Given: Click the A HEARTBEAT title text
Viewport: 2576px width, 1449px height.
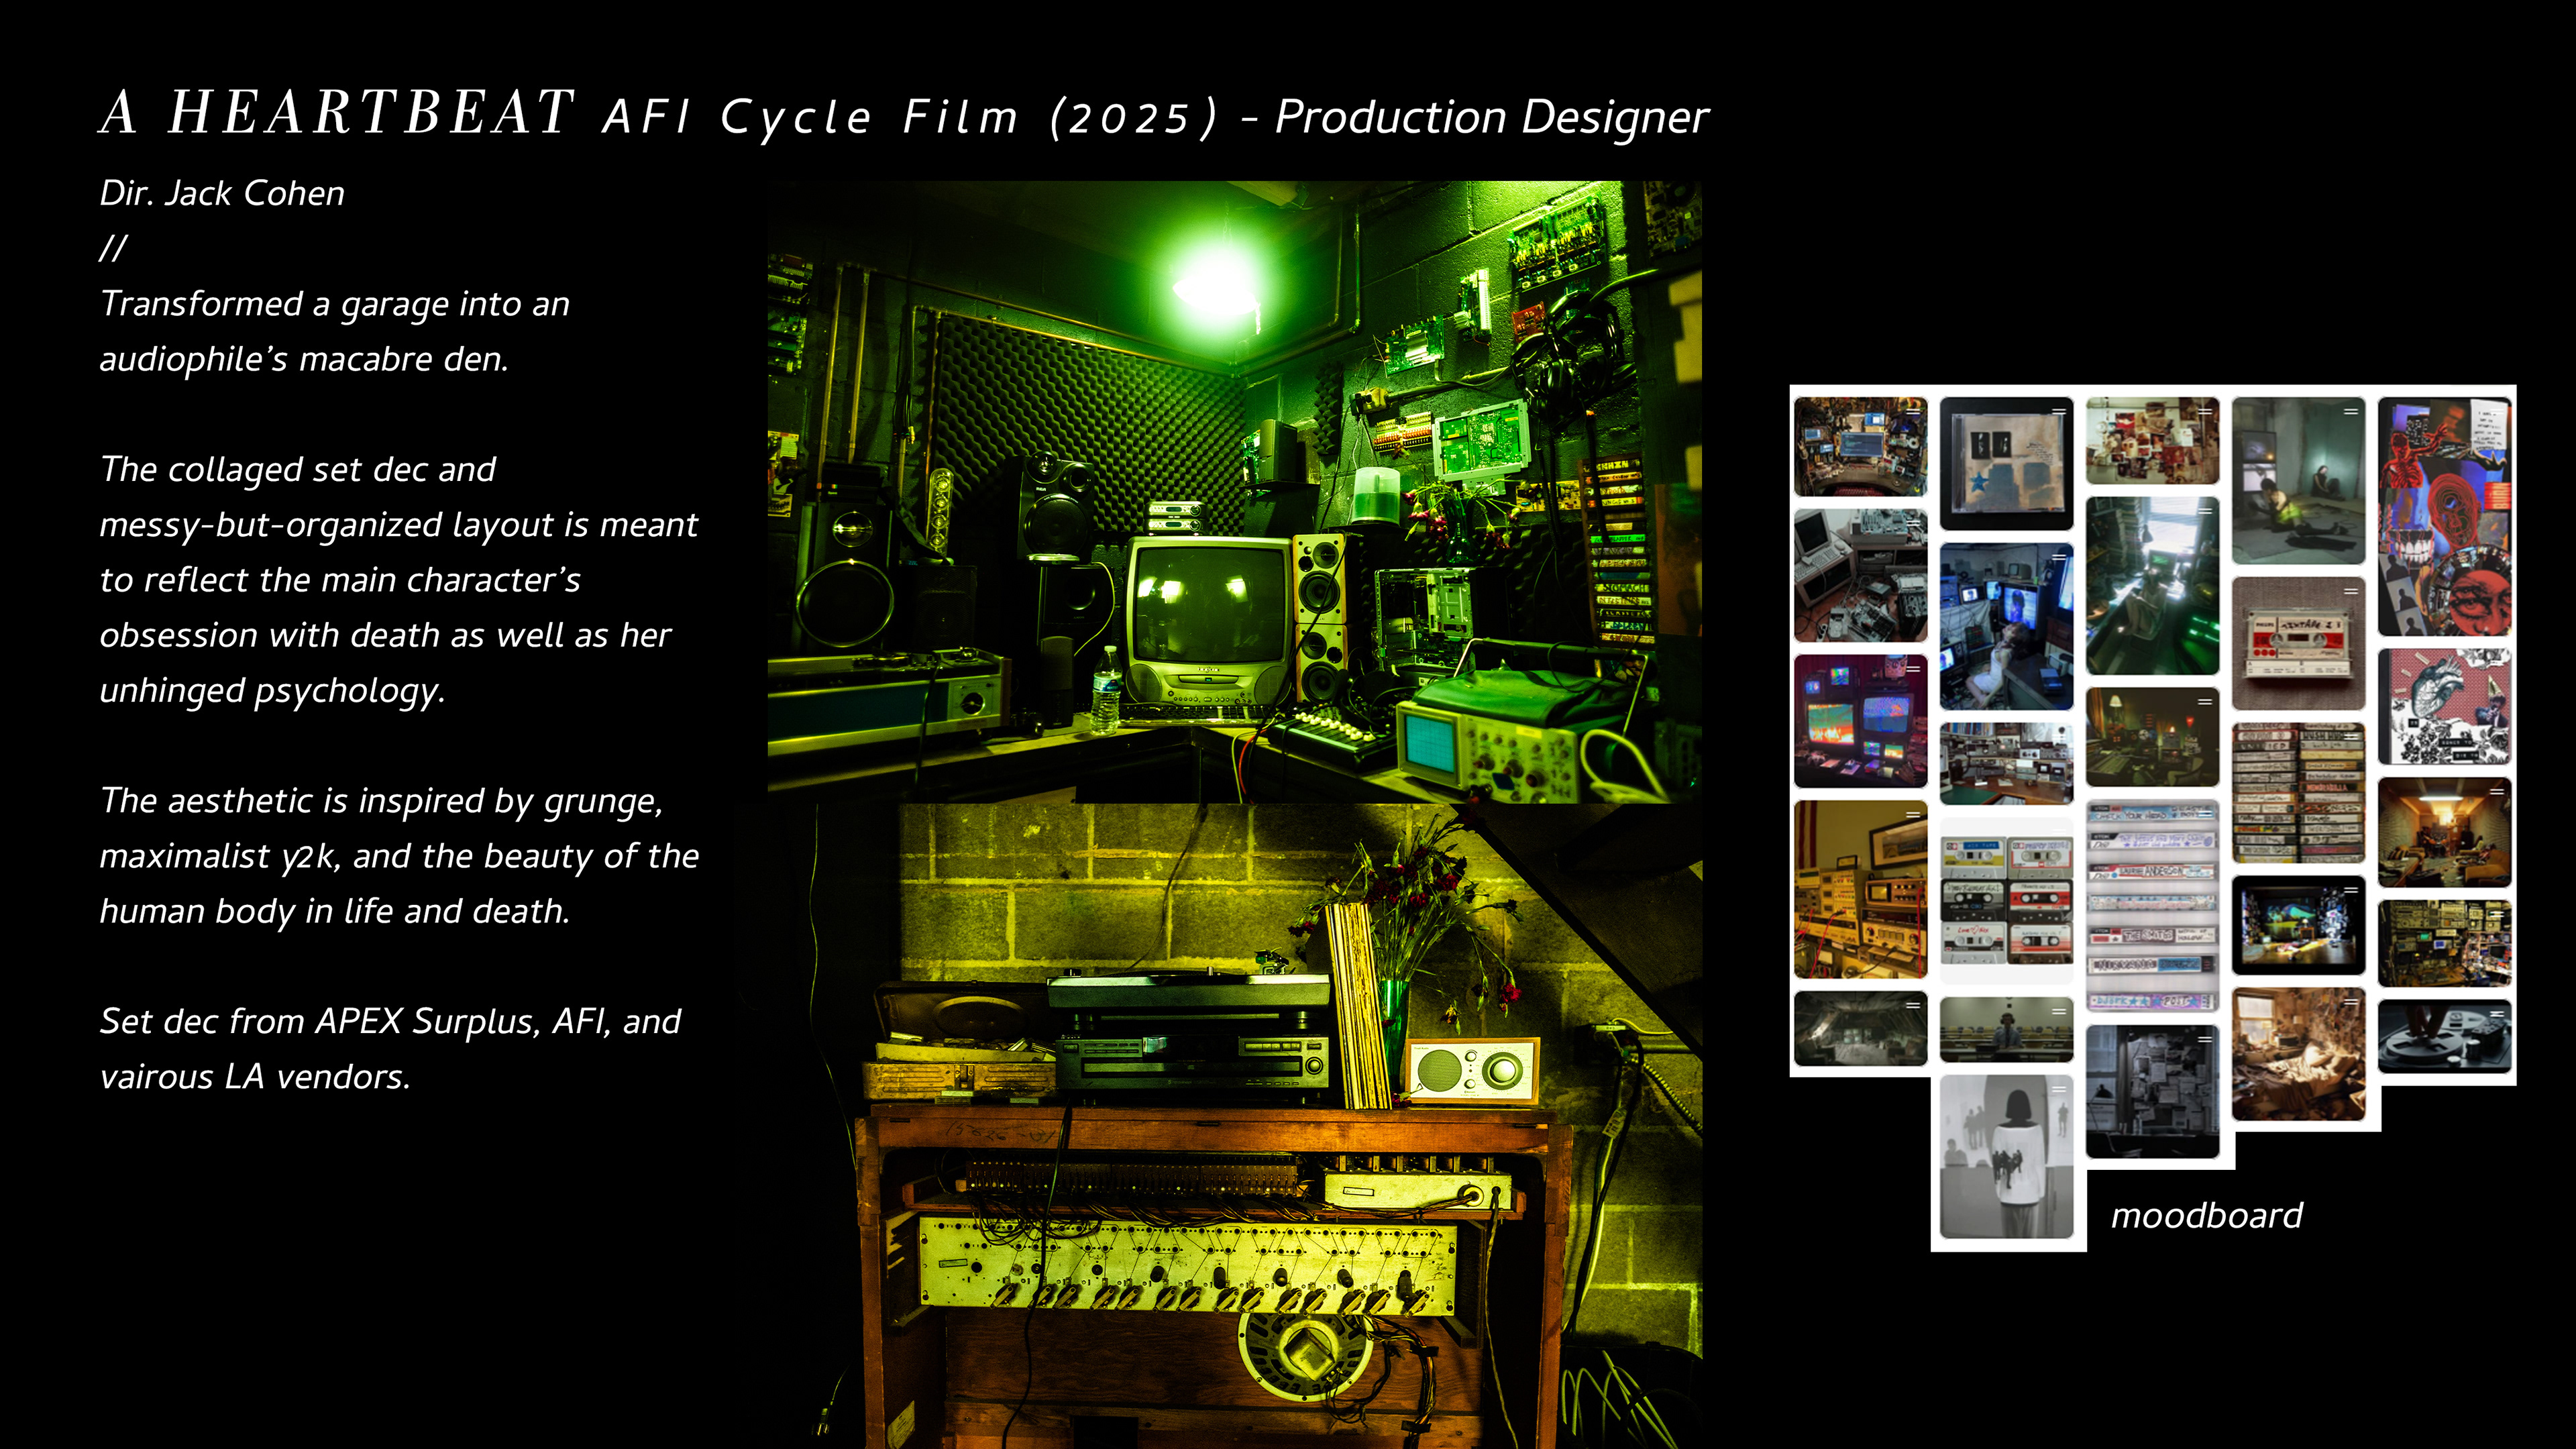Looking at the screenshot, I should coord(338,112).
